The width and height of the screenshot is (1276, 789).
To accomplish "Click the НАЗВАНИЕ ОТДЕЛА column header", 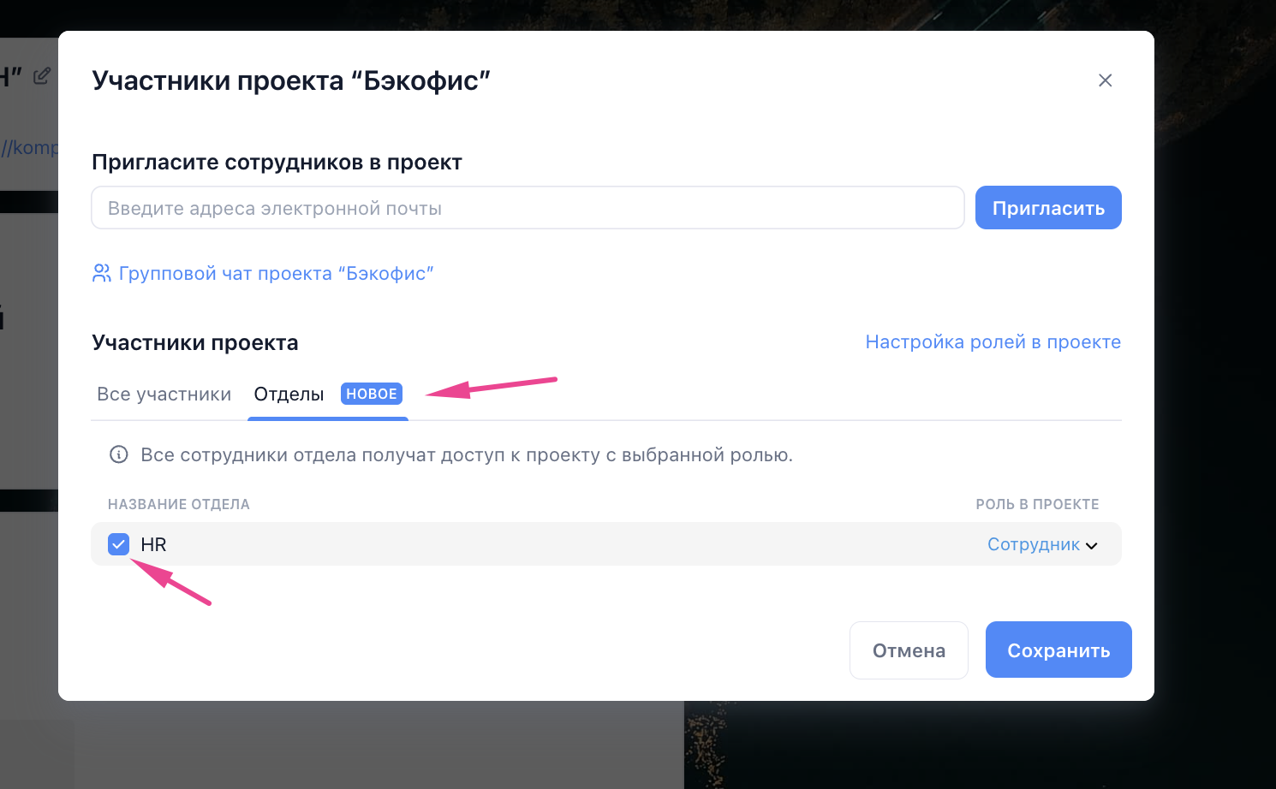I will click(x=179, y=504).
